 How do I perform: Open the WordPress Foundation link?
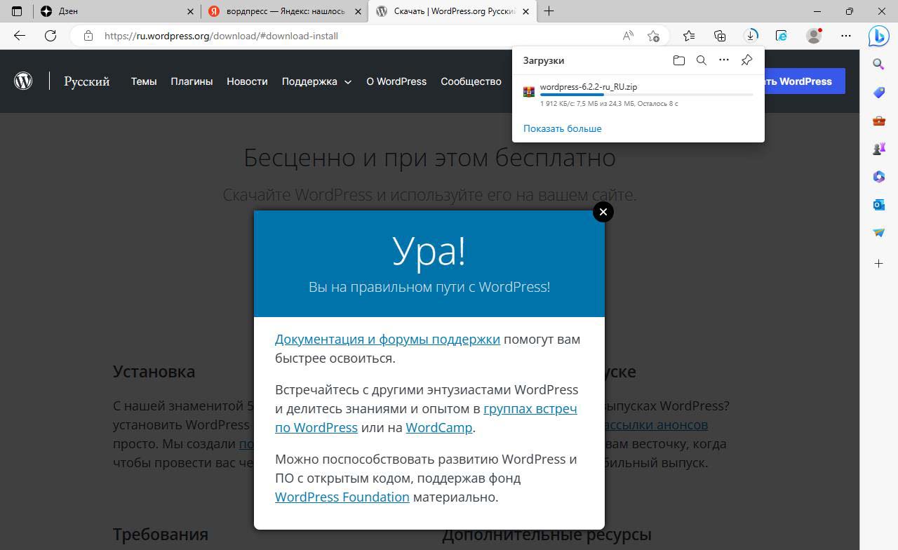click(342, 497)
